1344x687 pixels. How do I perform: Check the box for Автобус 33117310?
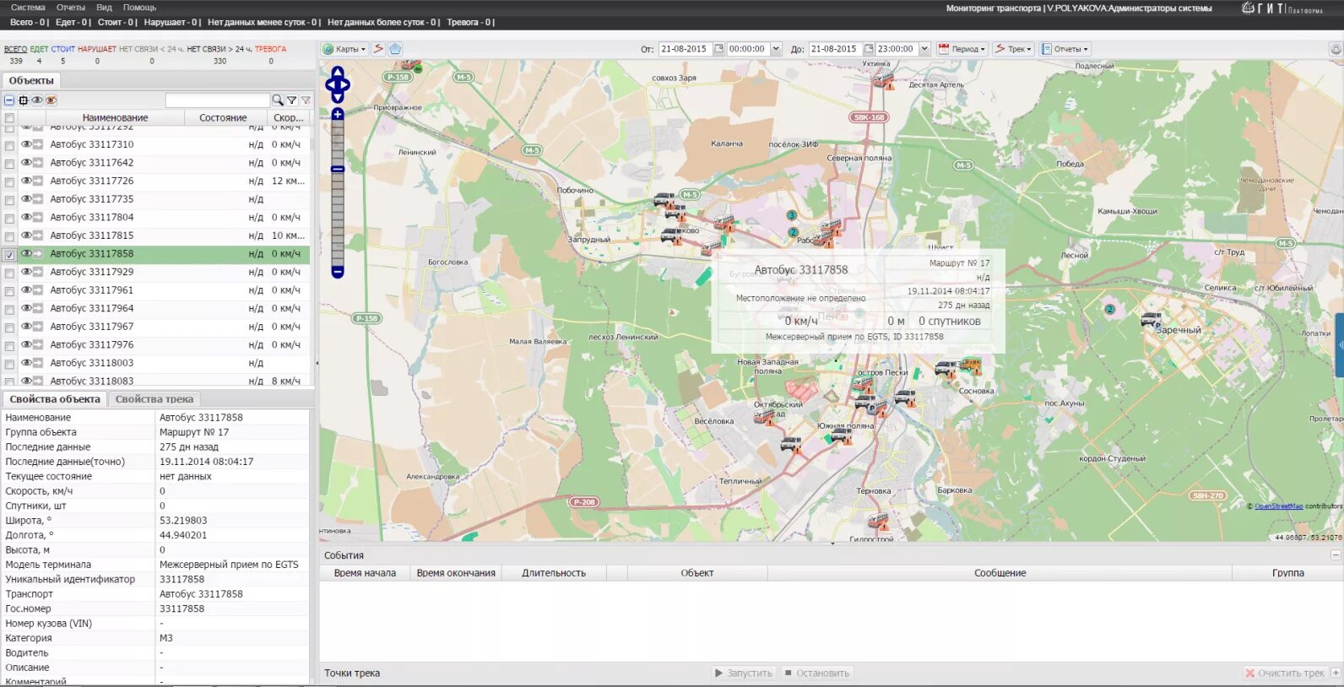coord(9,145)
